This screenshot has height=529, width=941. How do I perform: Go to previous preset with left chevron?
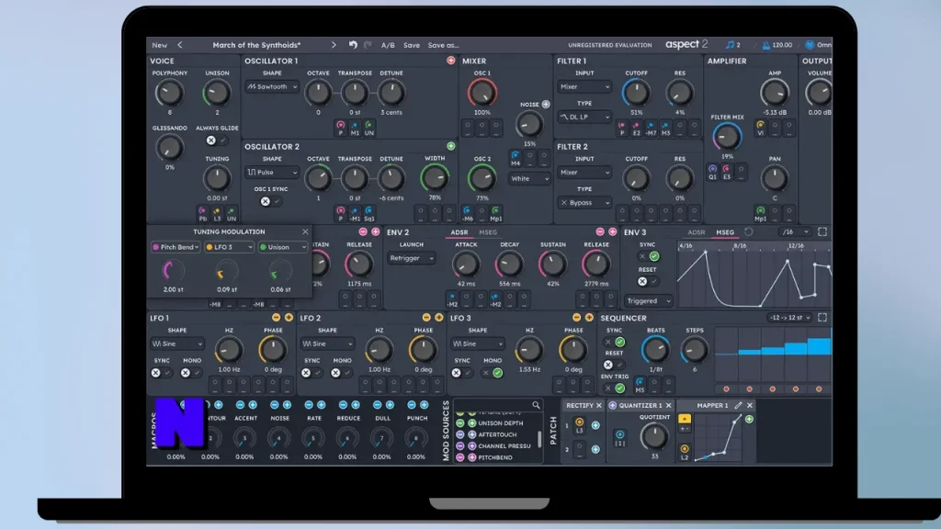point(179,45)
